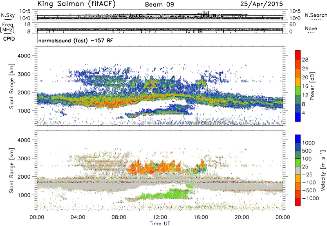This screenshot has height=226, width=327.
Task: Select the 'CPID' row label
Action: pyautogui.click(x=9, y=39)
